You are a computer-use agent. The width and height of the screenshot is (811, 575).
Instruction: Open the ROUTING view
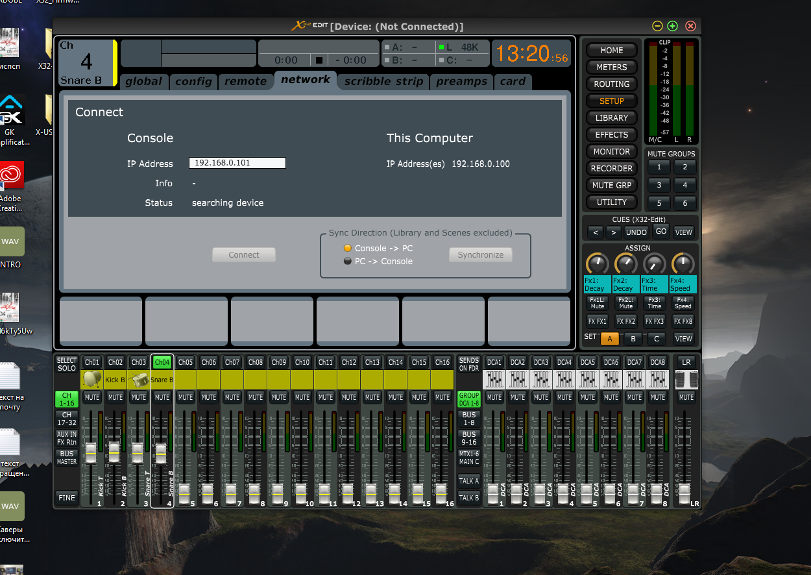[611, 84]
